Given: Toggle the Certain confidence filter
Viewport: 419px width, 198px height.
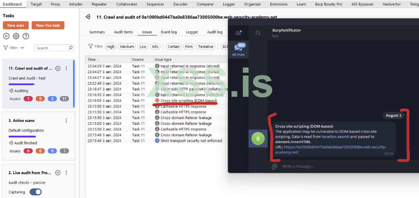Looking at the screenshot, I should [173, 47].
